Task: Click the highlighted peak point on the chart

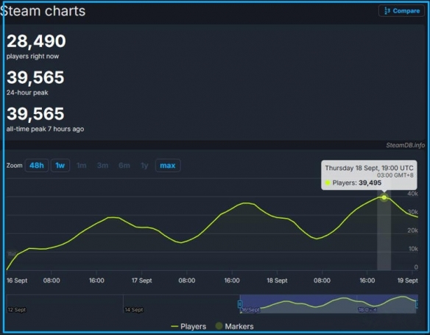Action: click(x=384, y=197)
